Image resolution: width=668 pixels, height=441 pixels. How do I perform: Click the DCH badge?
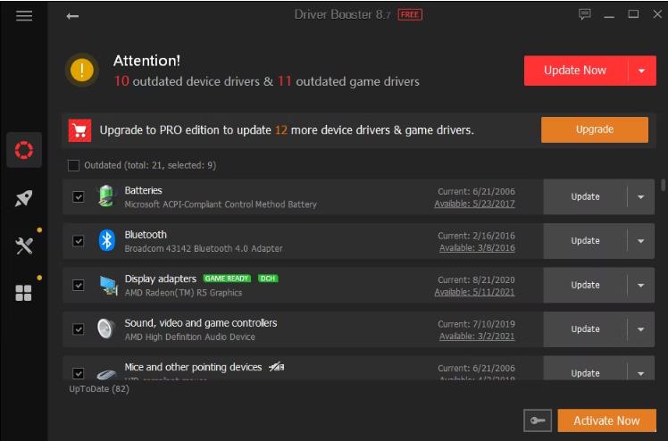tap(268, 279)
